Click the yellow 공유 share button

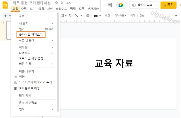pos(168,5)
